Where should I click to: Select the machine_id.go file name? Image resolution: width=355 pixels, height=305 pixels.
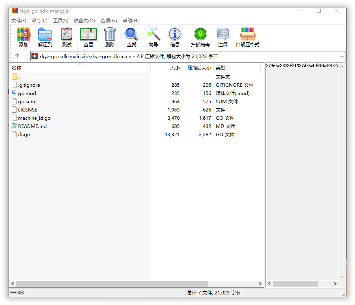click(x=35, y=118)
